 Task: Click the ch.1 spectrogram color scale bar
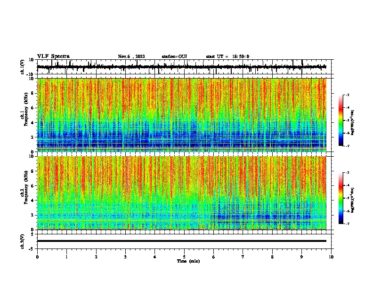pyautogui.click(x=341, y=120)
